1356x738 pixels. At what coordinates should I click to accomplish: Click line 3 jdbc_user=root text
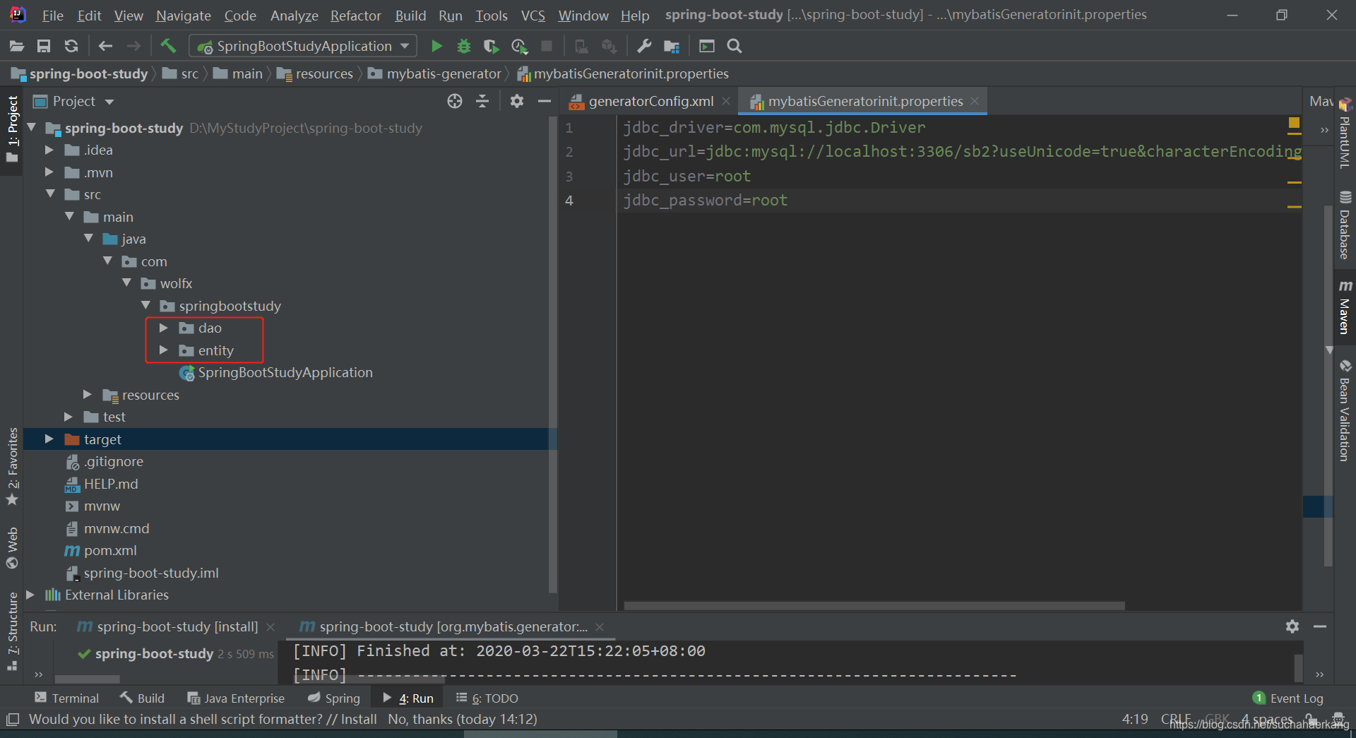(686, 177)
